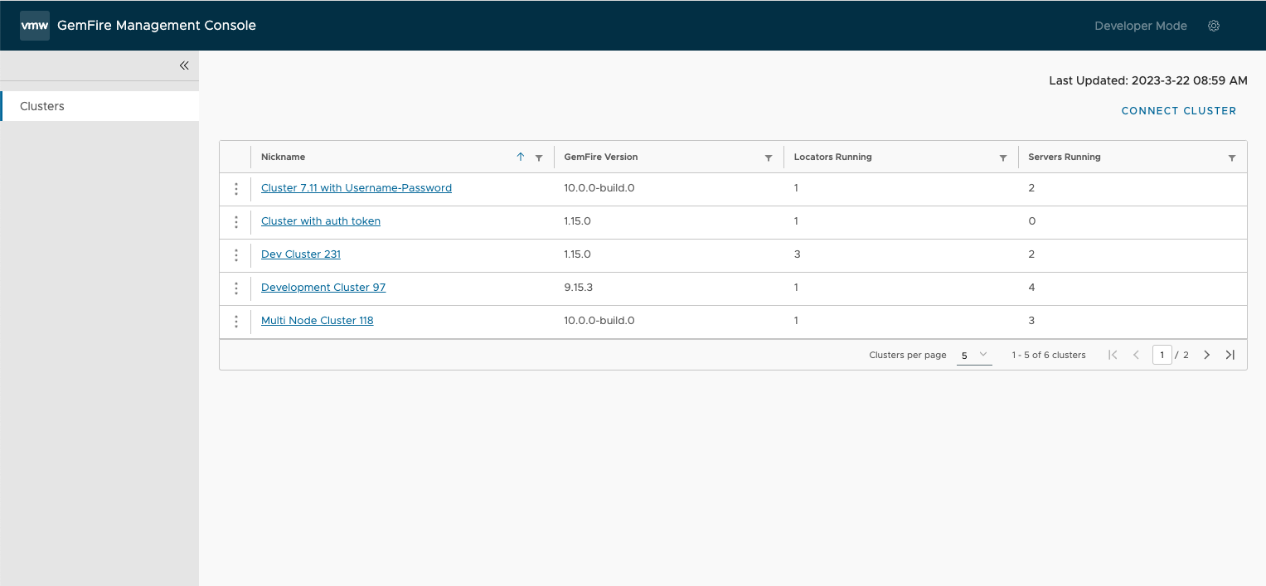Click version 9.15.3 cell
The height and width of the screenshot is (586, 1266).
tap(580, 288)
